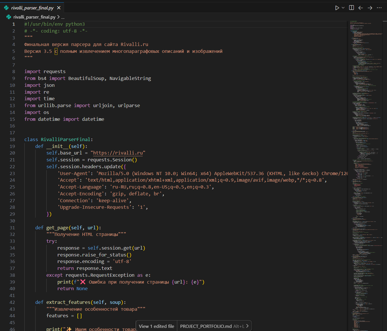Open the https://rivalli.ru link
Image resolution: width=387 pixels, height=331 pixels.
pos(118,153)
